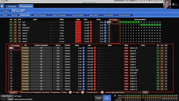Click the red gain knob for Sub Right output

(95, 73)
